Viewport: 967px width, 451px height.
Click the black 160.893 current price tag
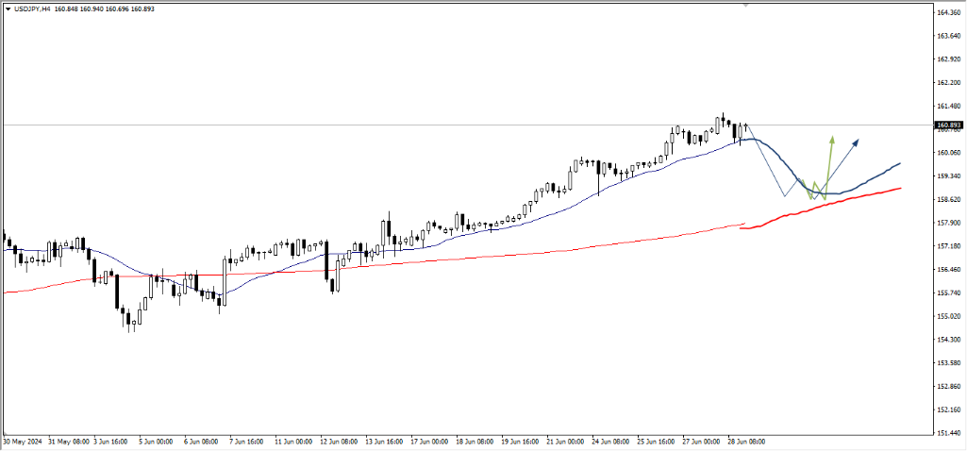click(947, 125)
